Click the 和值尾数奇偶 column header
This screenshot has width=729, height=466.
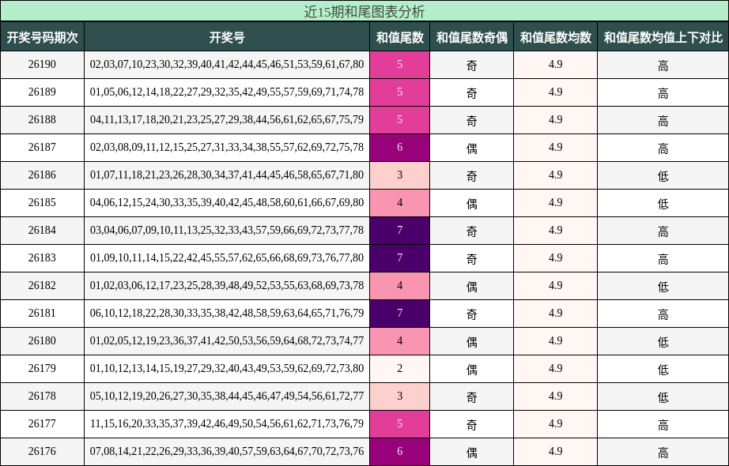[471, 36]
